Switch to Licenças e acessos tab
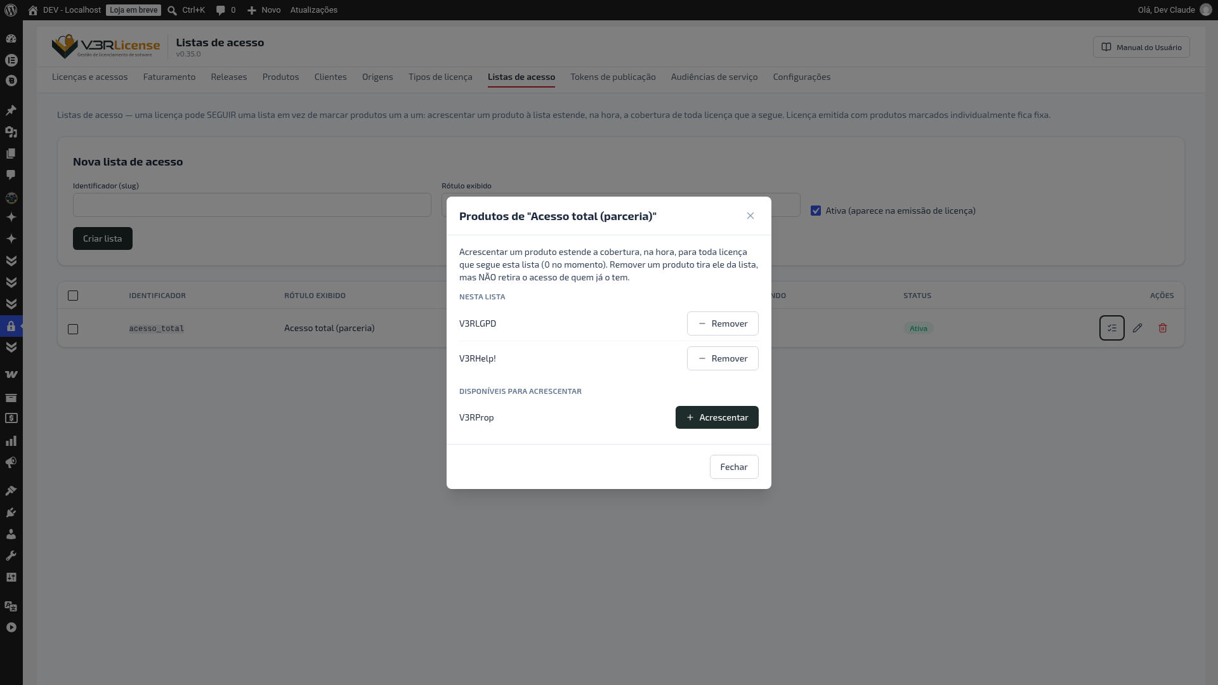The width and height of the screenshot is (1218, 685). coord(90,77)
